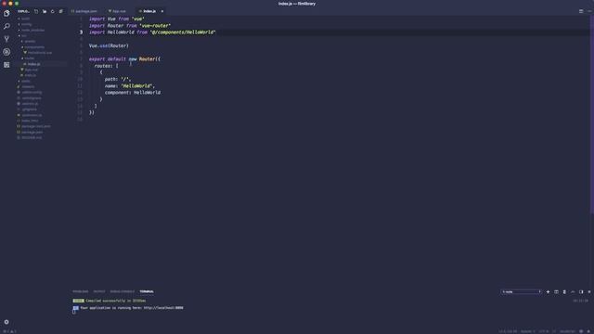Viewport: 594px width, 334px height.
Task: Open the DEBUG CONSOLE panel tab
Action: pos(123,291)
